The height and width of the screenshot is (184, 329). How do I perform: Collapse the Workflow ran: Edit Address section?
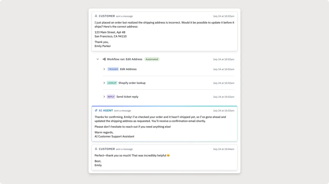[x=98, y=59]
